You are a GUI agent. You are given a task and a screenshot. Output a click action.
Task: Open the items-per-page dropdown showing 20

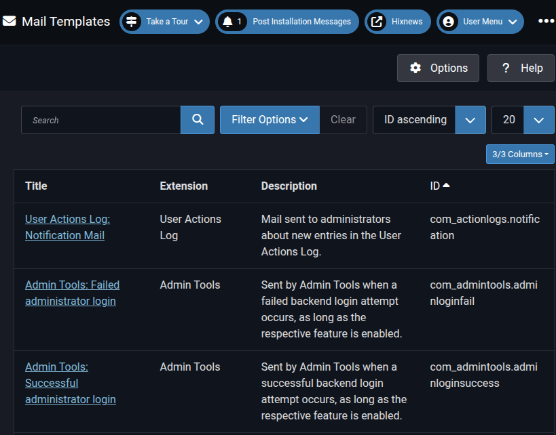(539, 119)
